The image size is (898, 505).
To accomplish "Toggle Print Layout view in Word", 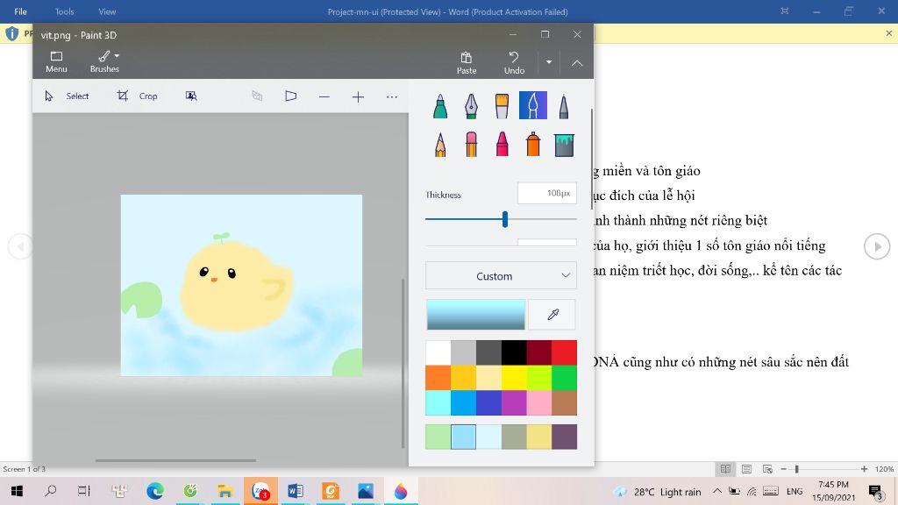I will coord(745,469).
